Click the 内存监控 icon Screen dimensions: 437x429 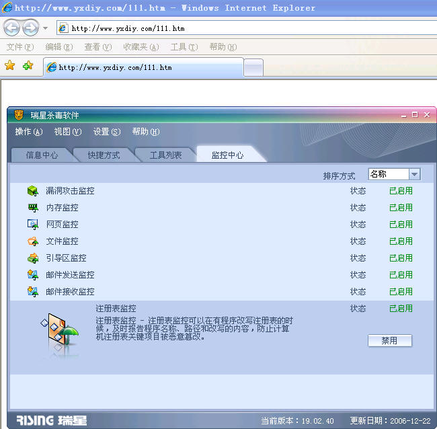[x=33, y=208]
